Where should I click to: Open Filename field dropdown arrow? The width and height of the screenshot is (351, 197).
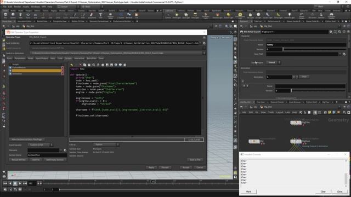click(61, 150)
